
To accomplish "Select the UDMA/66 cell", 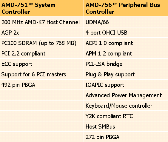I will point(126,22).
